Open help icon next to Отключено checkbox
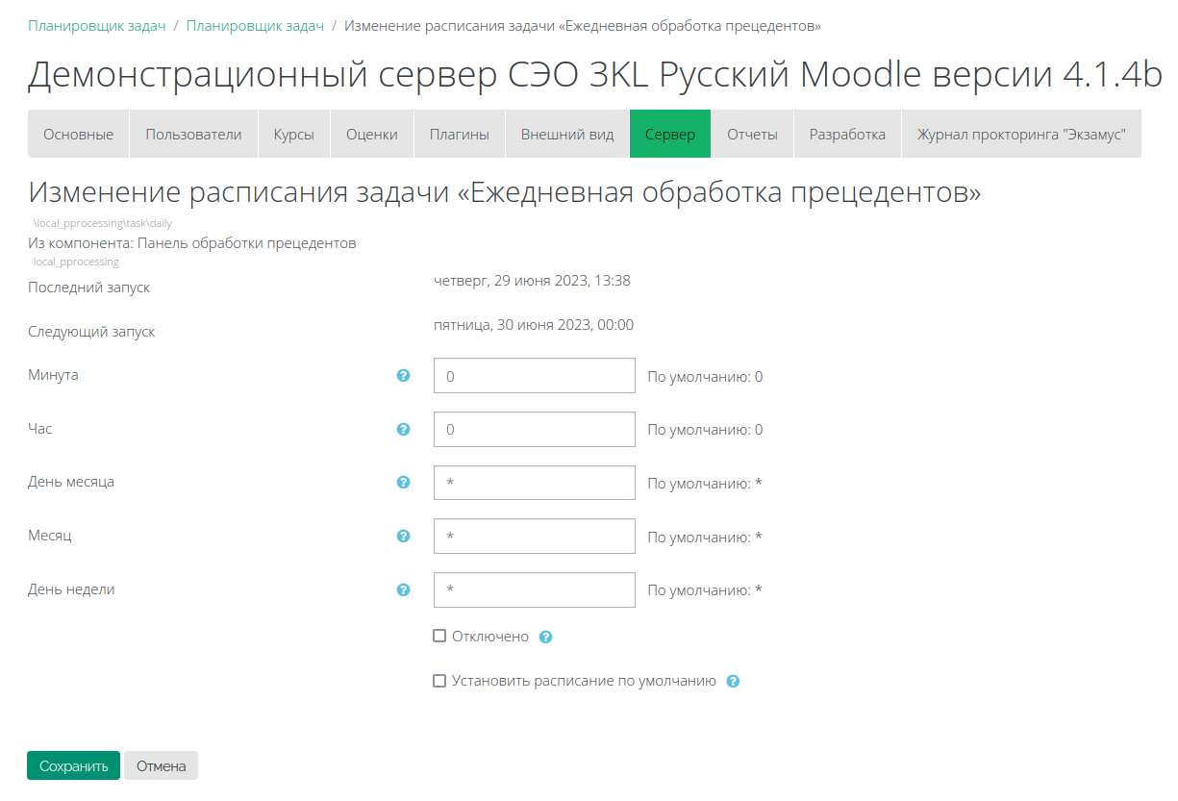 click(x=545, y=637)
